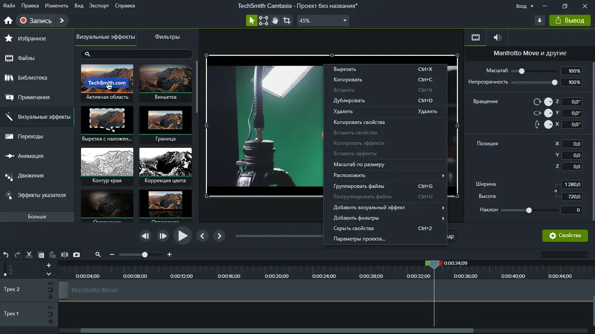Click the Home icon at top left
This screenshot has height=334, width=595.
click(8, 20)
